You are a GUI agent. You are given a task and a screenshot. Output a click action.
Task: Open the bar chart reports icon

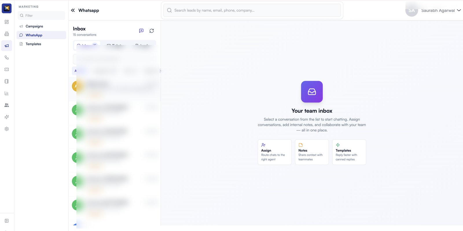[7, 93]
